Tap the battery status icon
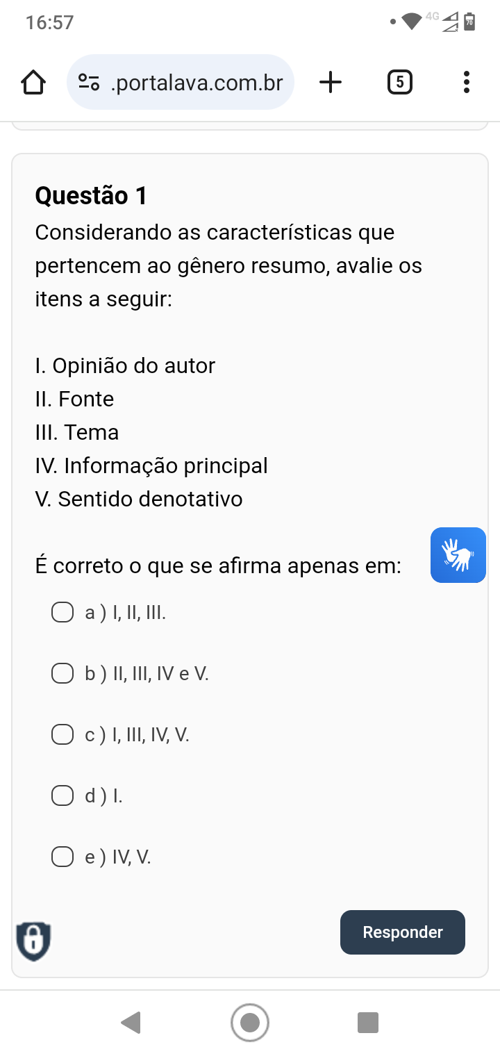 coord(470,22)
